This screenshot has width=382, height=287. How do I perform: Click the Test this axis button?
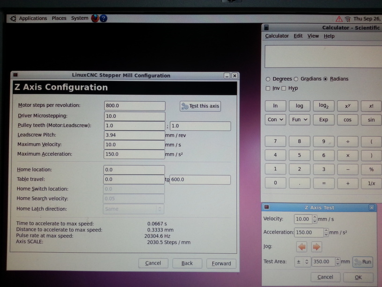tap(200, 106)
